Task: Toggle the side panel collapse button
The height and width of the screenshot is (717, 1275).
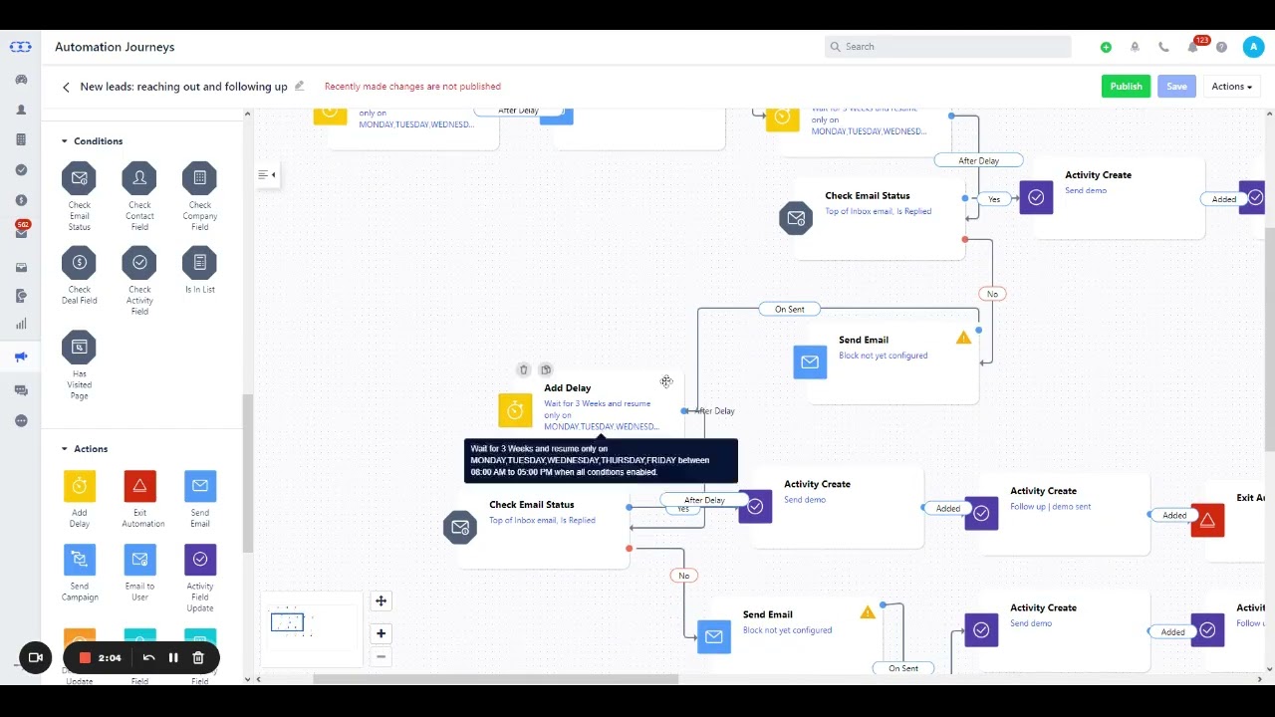Action: [266, 174]
